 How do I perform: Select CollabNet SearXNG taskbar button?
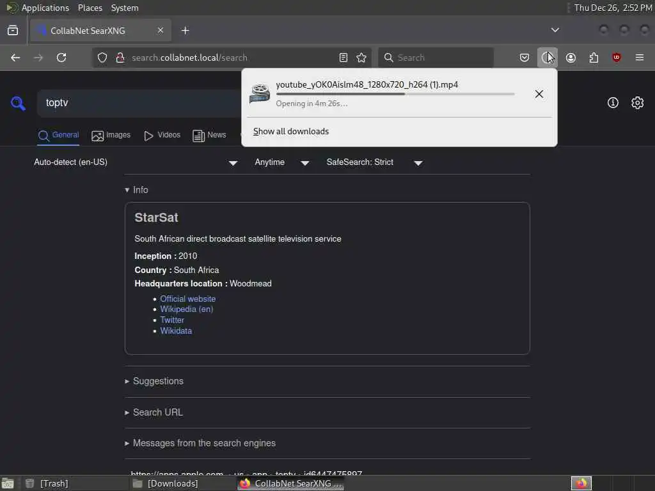click(x=291, y=483)
